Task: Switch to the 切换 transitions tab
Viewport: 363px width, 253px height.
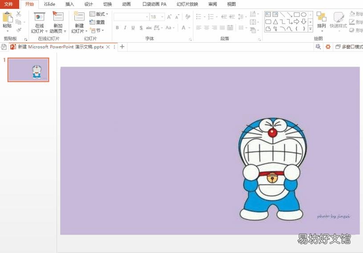Action: (x=107, y=4)
